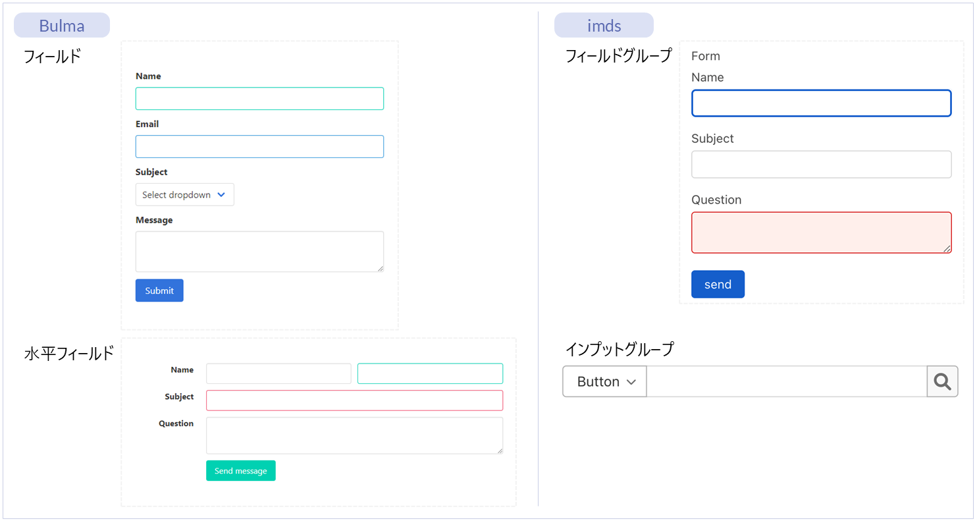Click the imds Subject input field
977x521 pixels.
(x=821, y=165)
